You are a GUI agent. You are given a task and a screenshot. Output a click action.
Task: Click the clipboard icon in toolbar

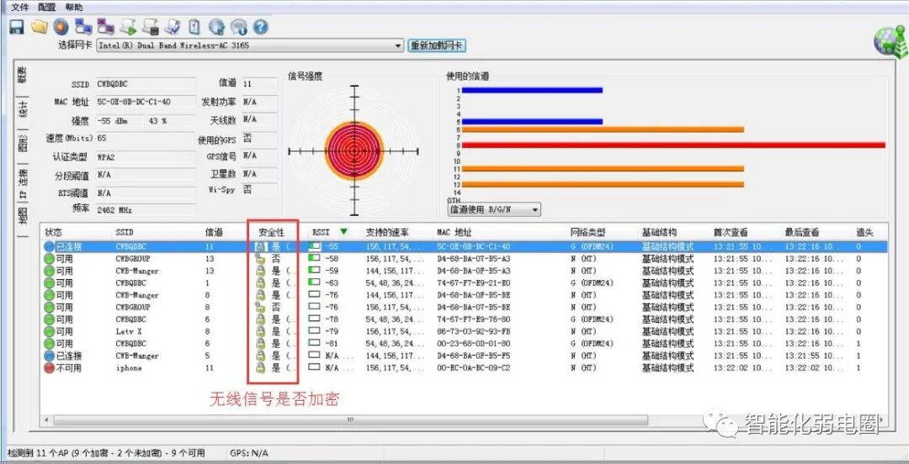click(x=194, y=27)
